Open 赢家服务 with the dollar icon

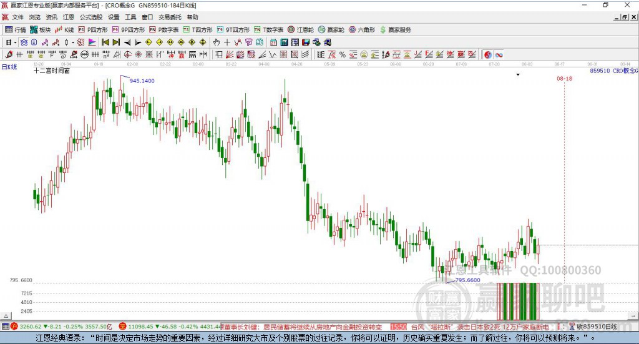(395, 30)
